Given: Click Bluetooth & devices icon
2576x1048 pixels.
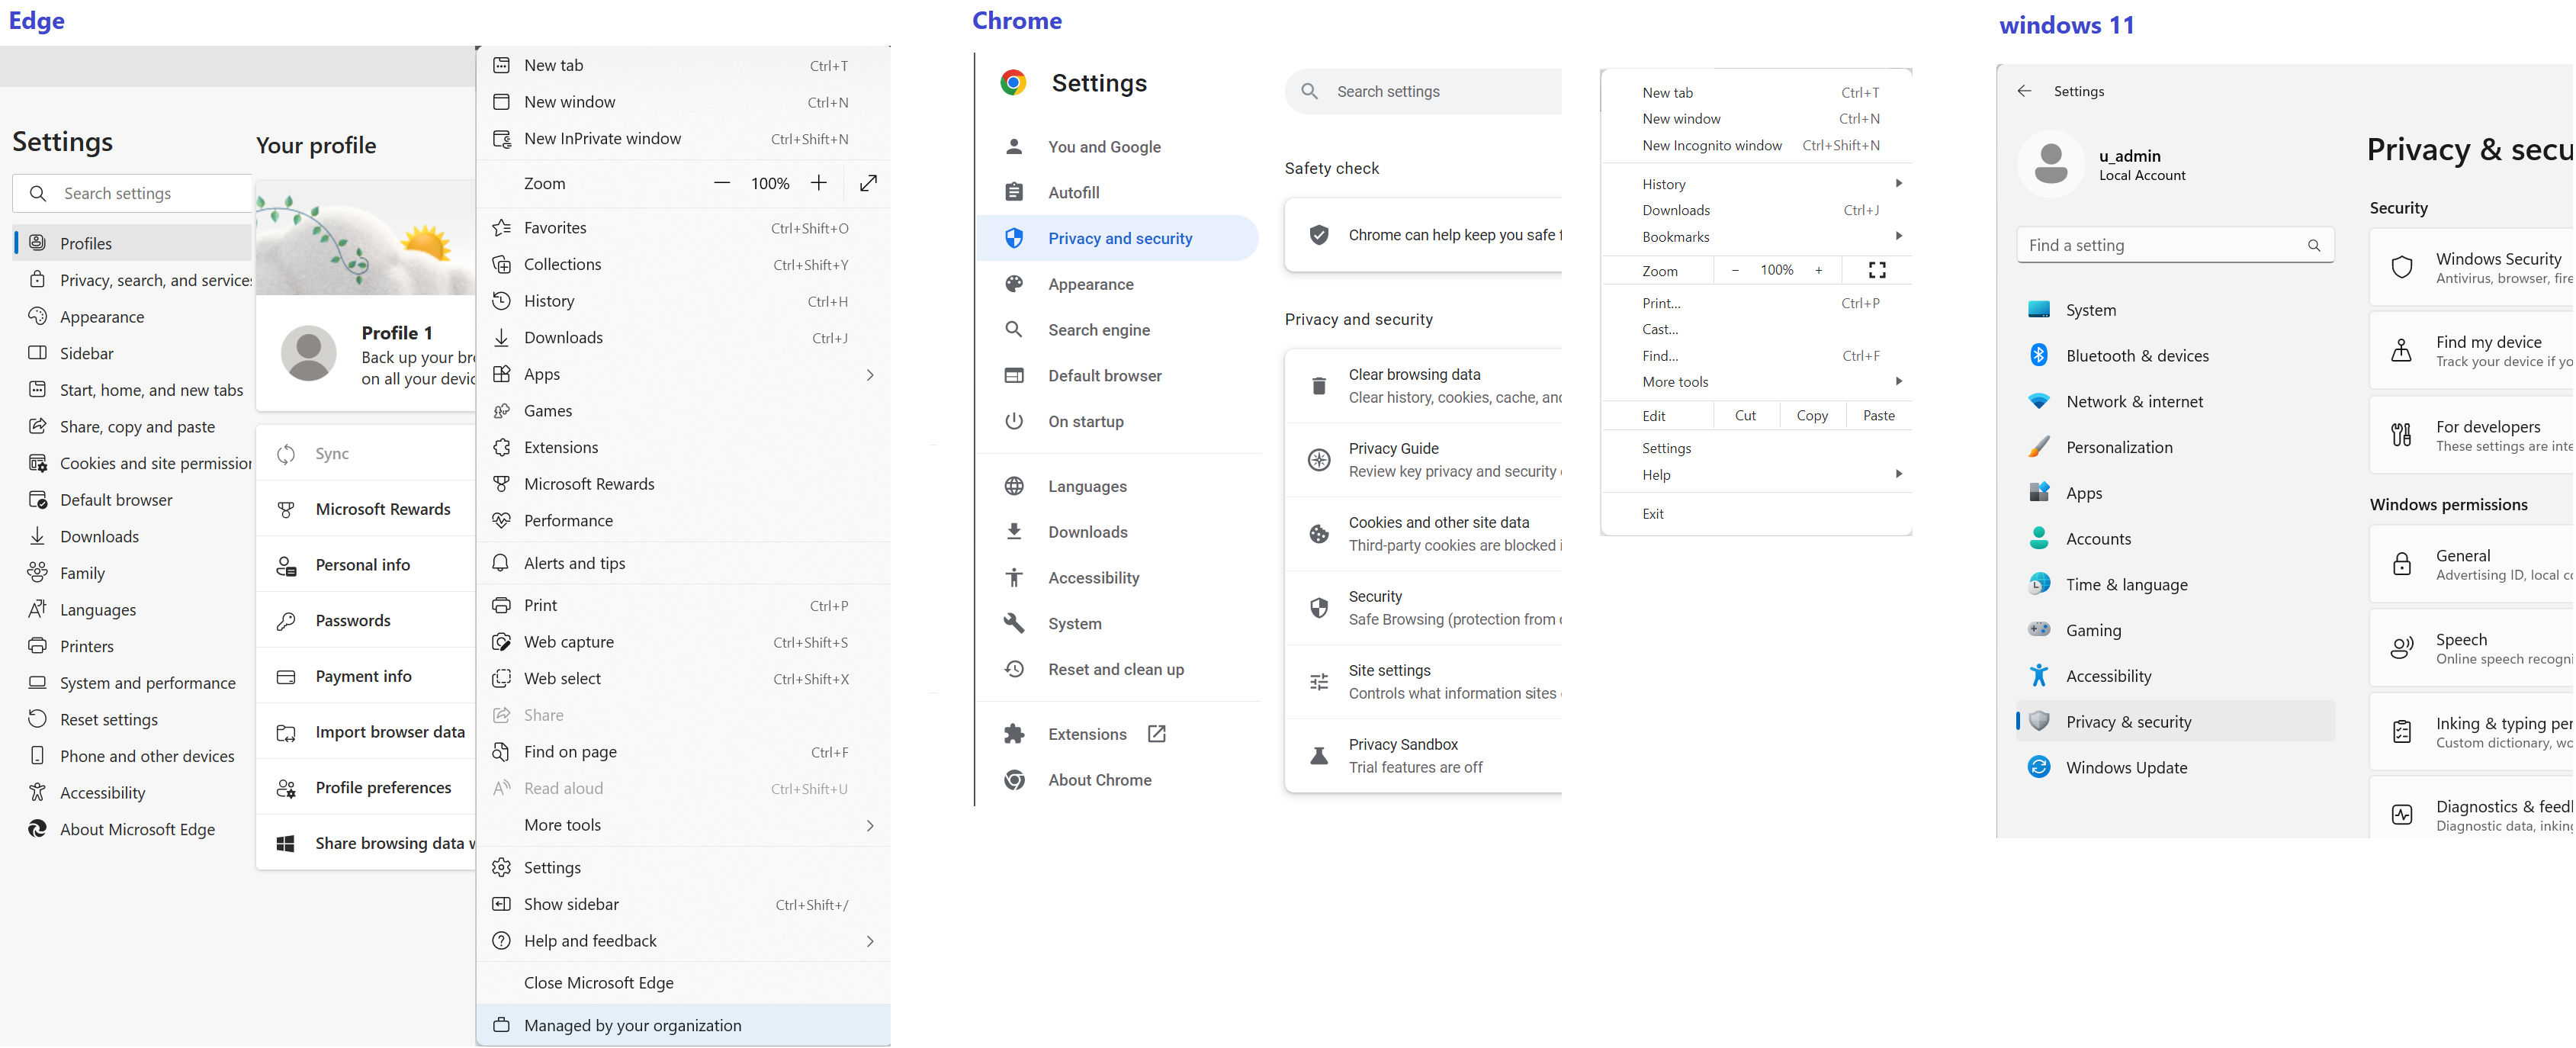Looking at the screenshot, I should [x=2038, y=355].
